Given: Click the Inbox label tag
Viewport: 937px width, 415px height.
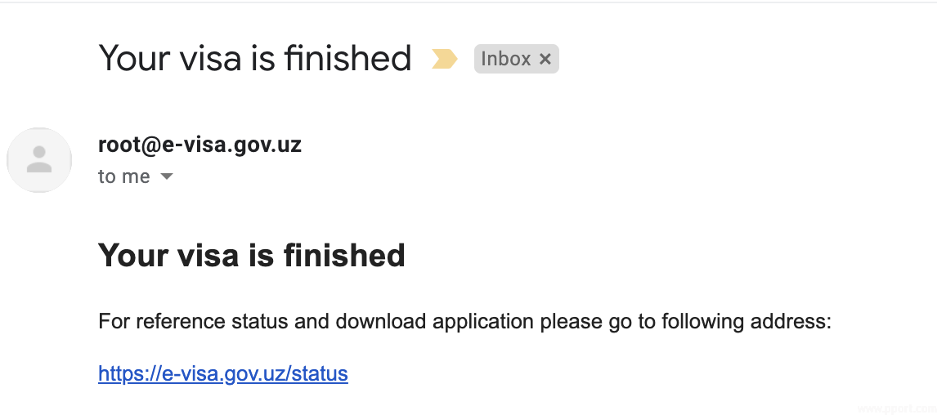Looking at the screenshot, I should 506,59.
